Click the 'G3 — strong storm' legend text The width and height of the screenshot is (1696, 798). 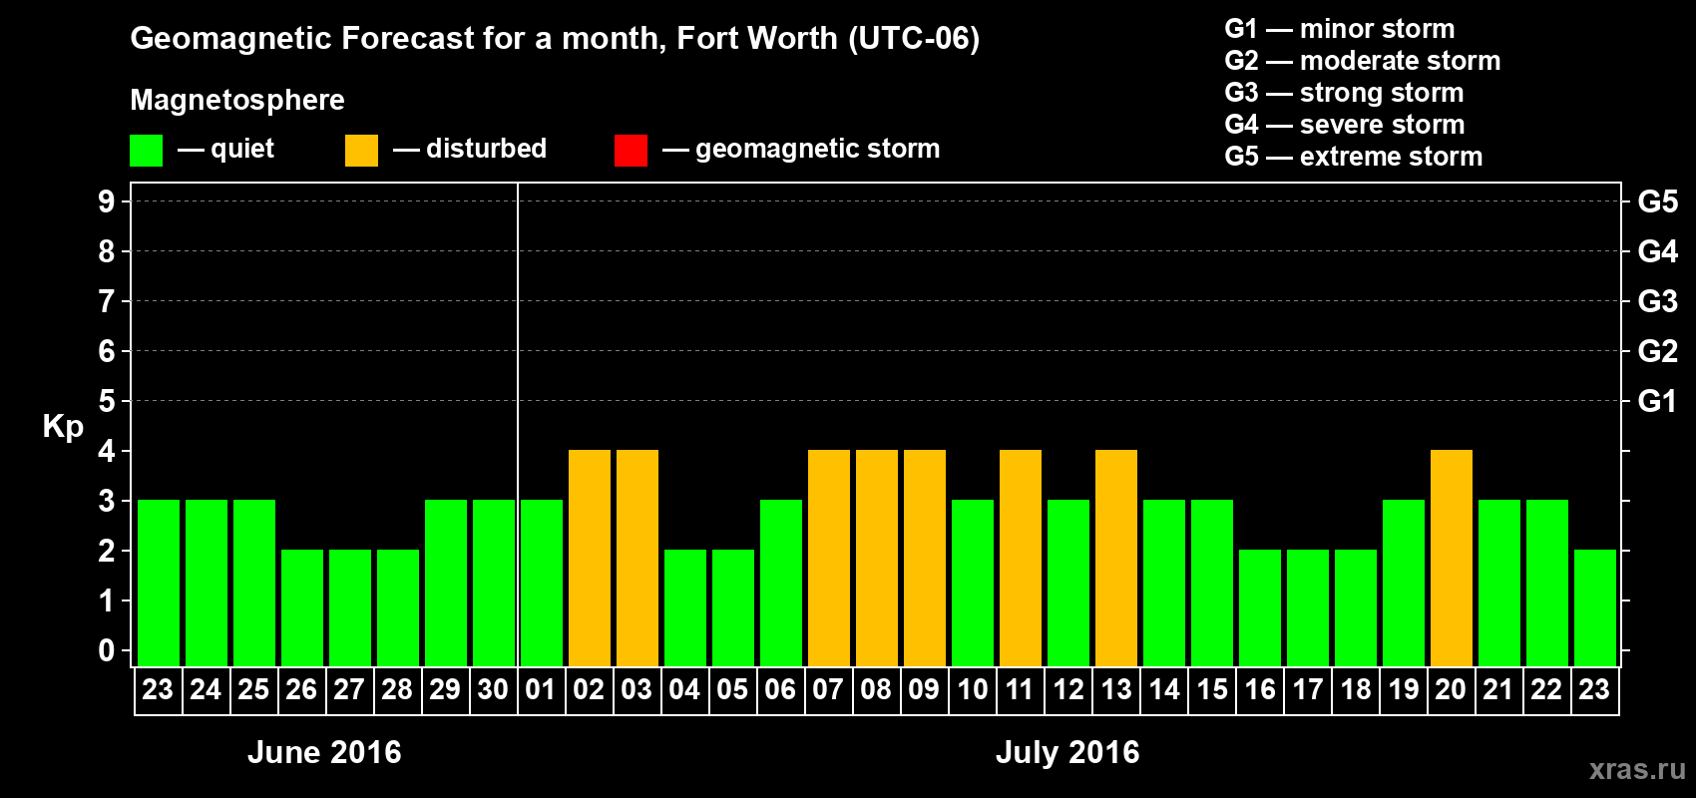pos(1344,93)
